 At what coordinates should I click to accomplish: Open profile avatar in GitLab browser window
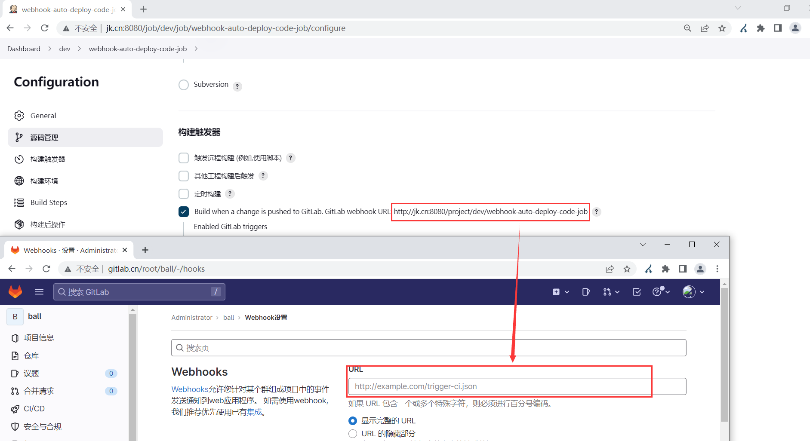pyautogui.click(x=700, y=269)
